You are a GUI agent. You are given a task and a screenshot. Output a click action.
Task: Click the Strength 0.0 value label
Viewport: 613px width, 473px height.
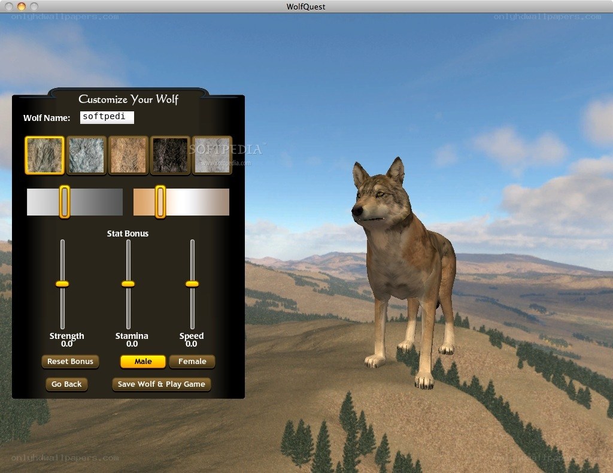(67, 344)
